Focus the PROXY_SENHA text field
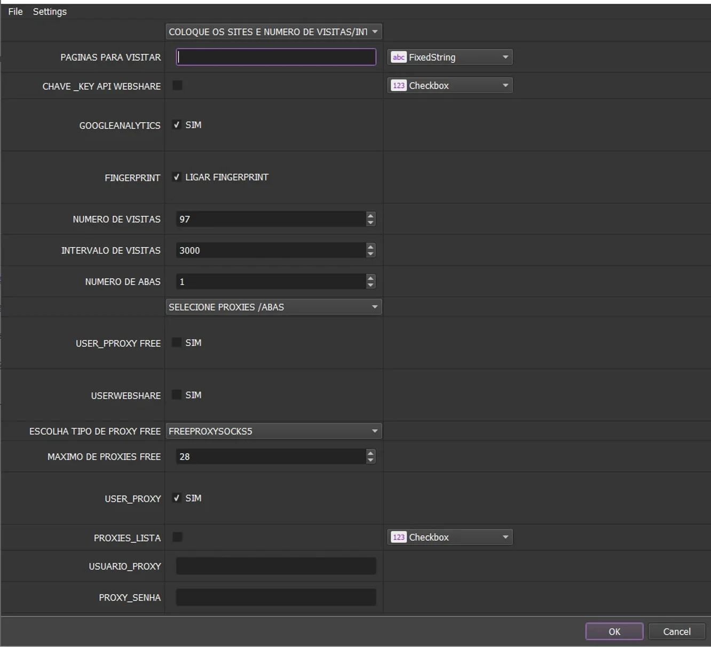 tap(276, 597)
